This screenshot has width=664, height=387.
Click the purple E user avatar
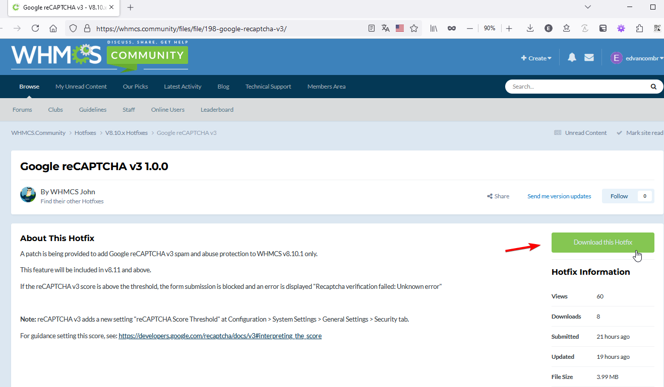coord(616,58)
